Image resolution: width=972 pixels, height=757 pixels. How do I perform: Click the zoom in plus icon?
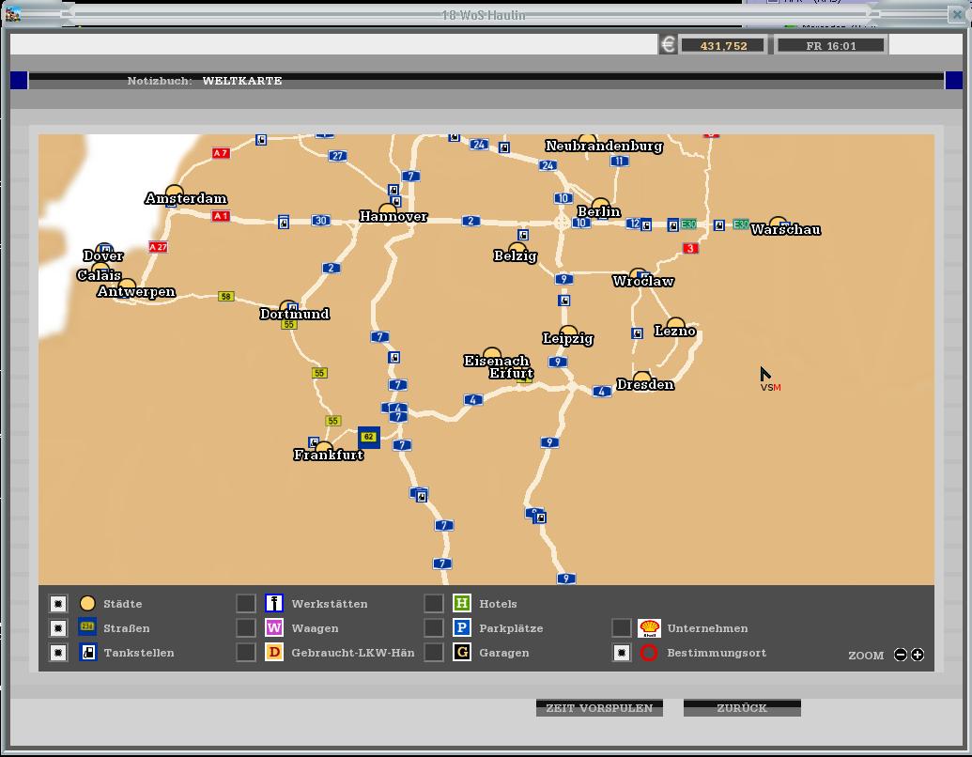point(918,655)
